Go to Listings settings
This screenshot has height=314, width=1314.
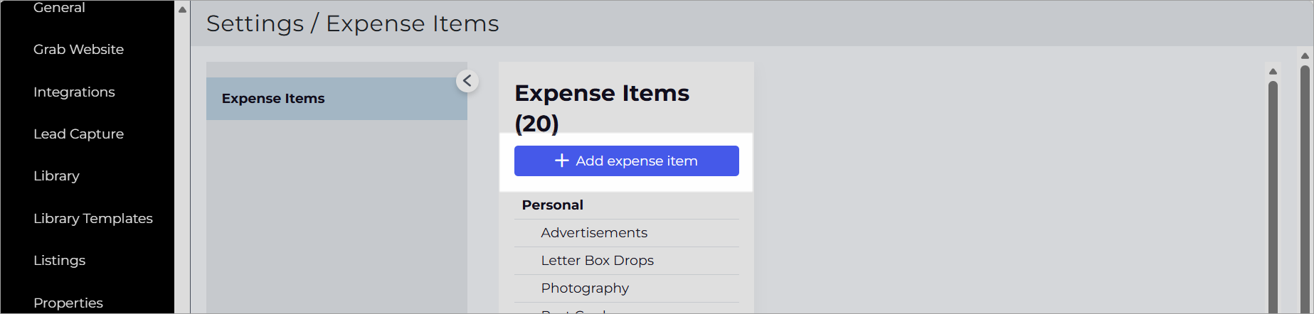pyautogui.click(x=59, y=260)
